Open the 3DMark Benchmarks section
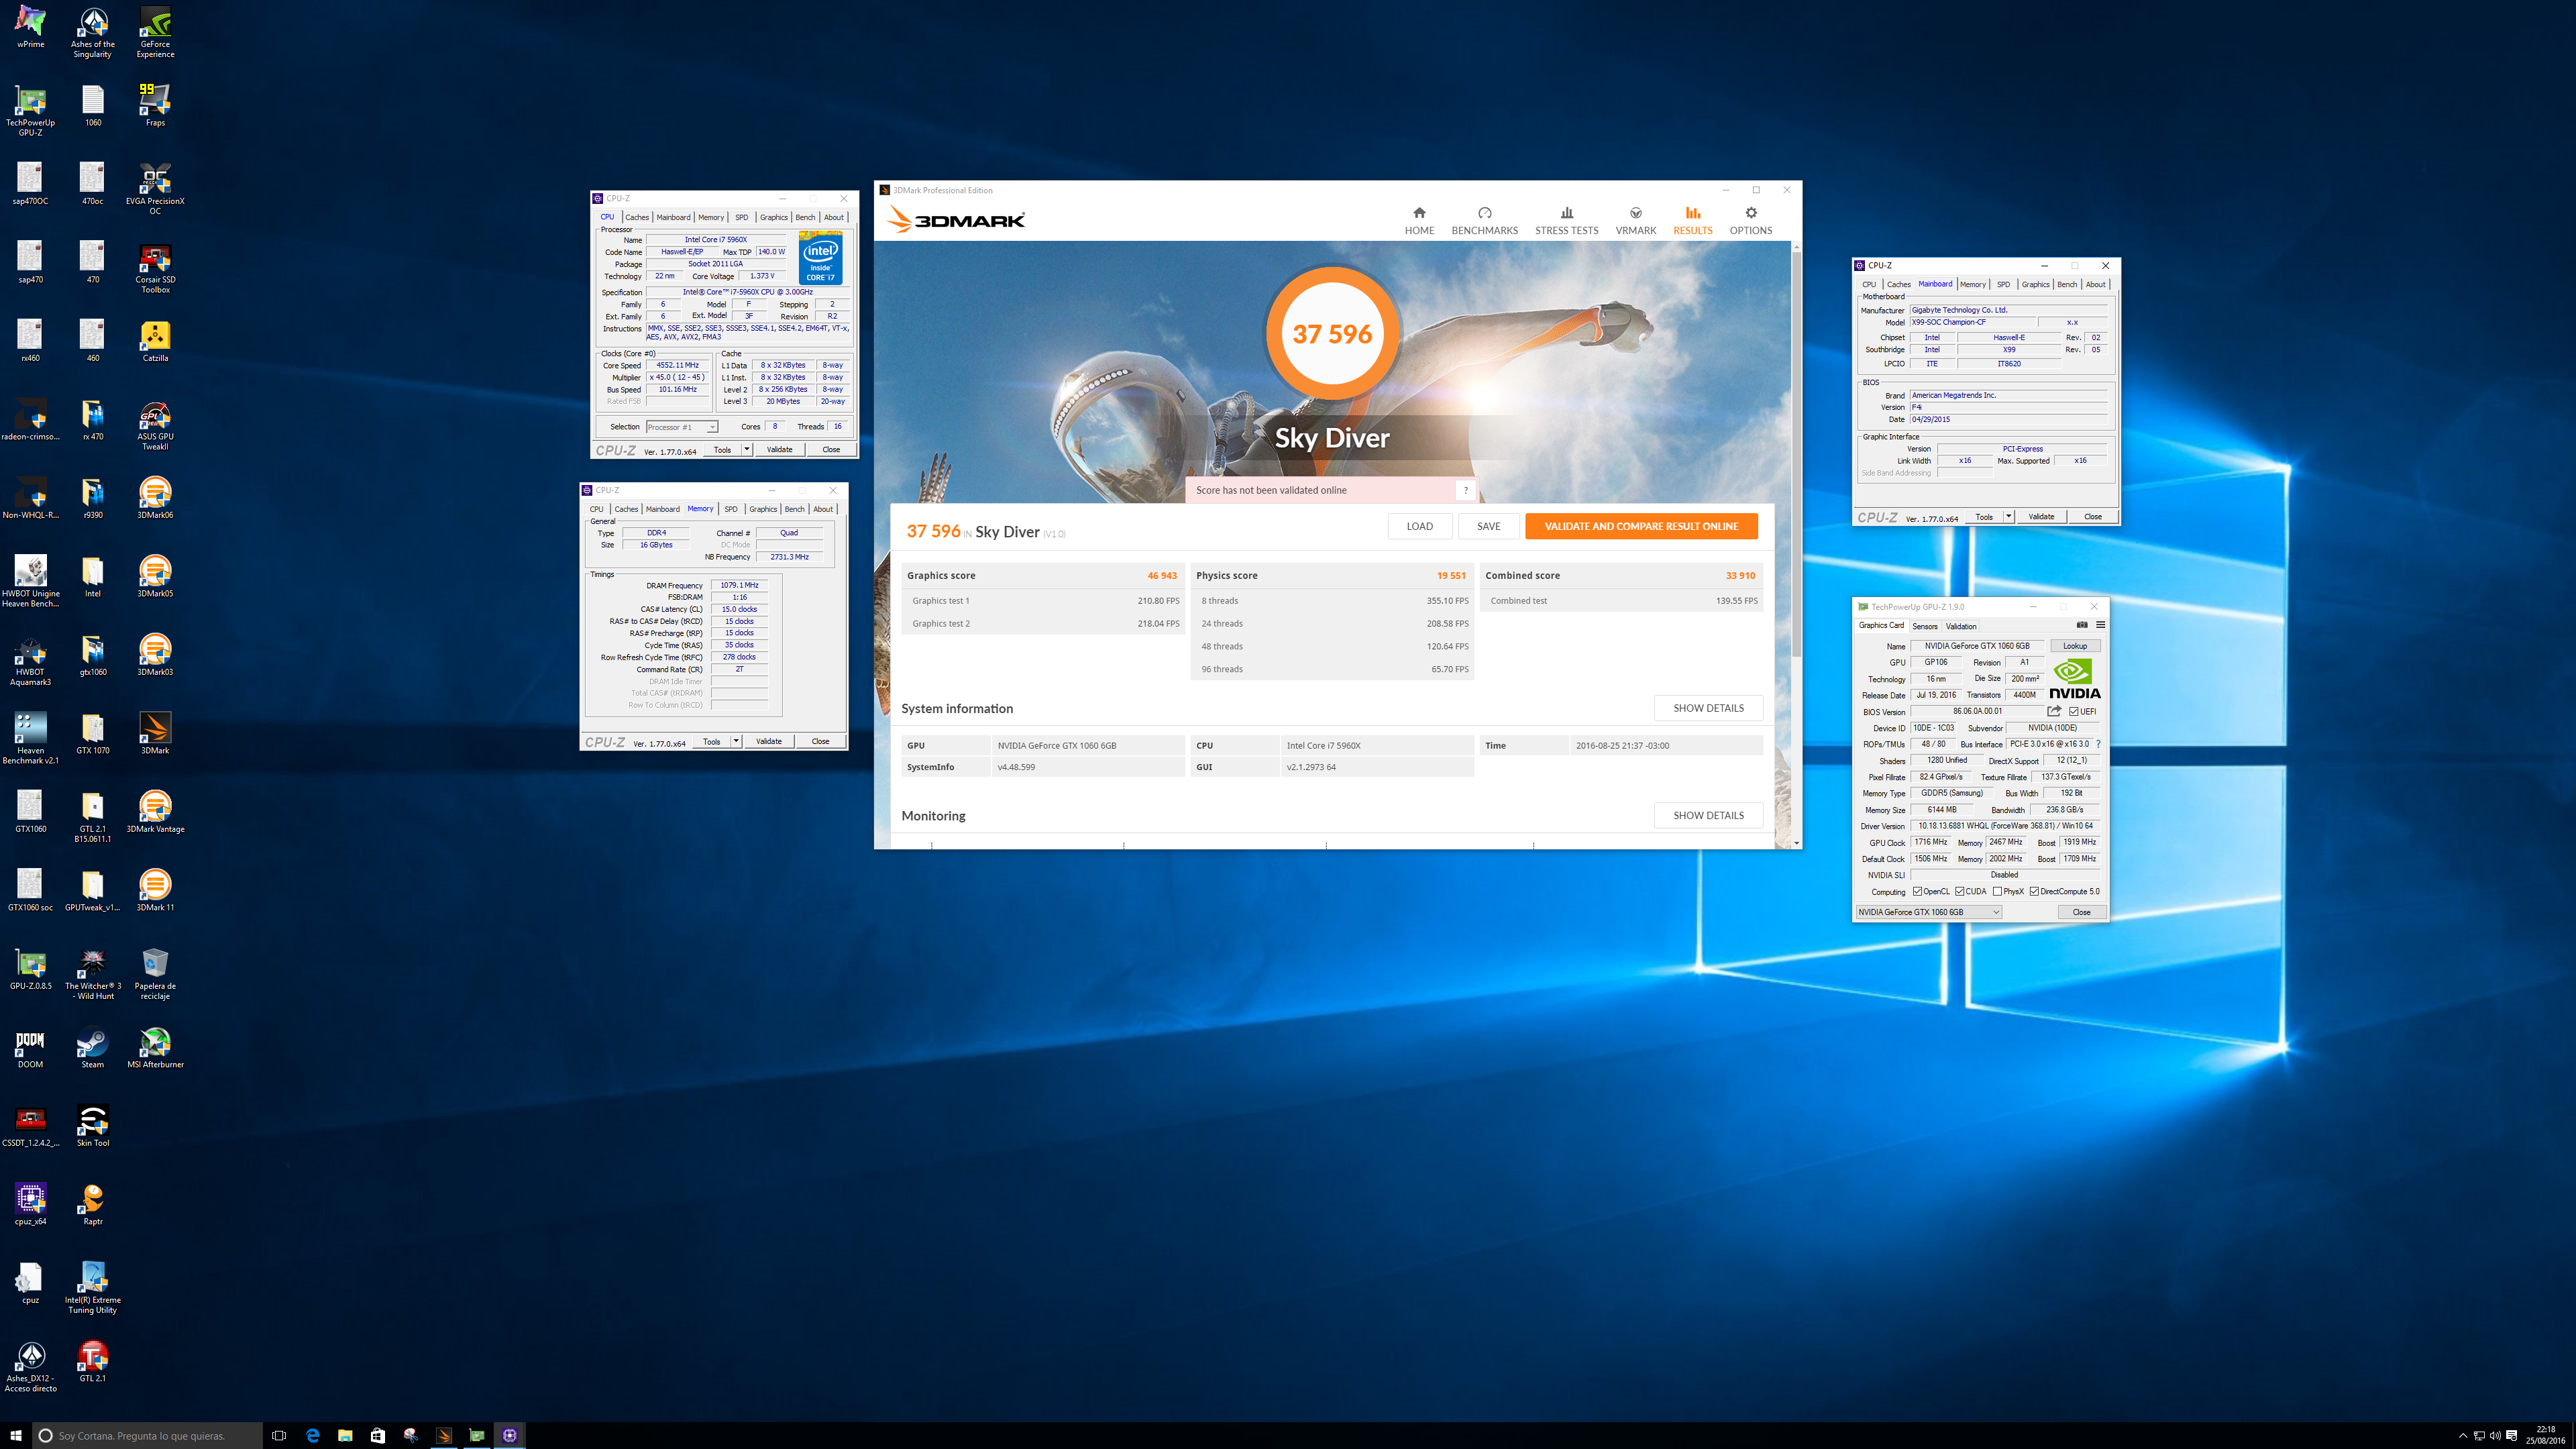Viewport: 2576px width, 1449px height. pyautogui.click(x=1484, y=221)
